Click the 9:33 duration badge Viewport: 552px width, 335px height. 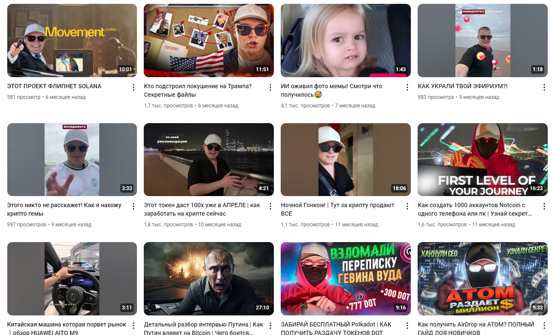(537, 308)
